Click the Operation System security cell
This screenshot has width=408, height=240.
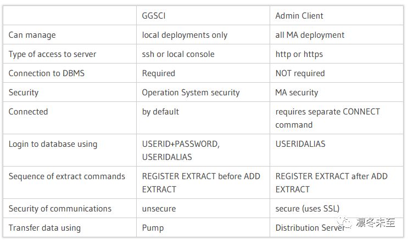pyautogui.click(x=191, y=93)
